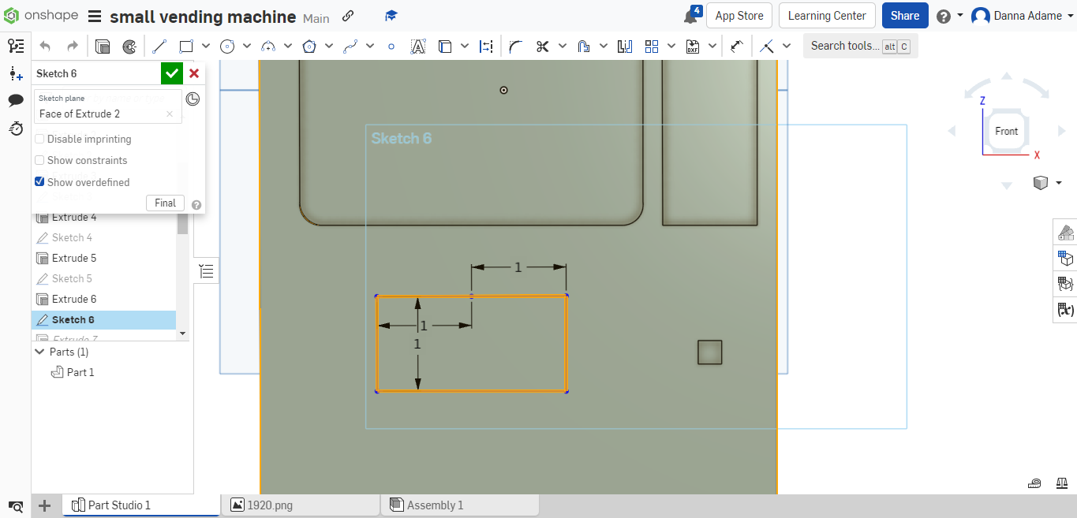Pick the Center point circle tool
1077x518 pixels.
pos(227,46)
